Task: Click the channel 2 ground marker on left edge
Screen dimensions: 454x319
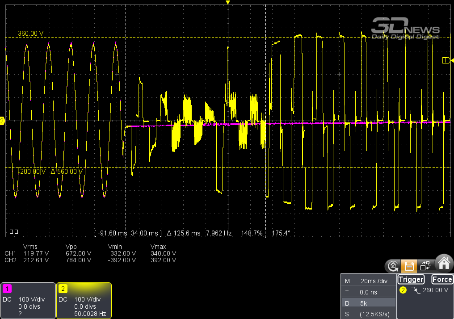Action: 2,121
